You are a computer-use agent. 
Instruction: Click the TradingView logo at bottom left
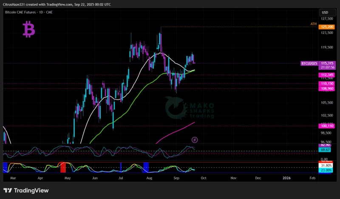26,190
